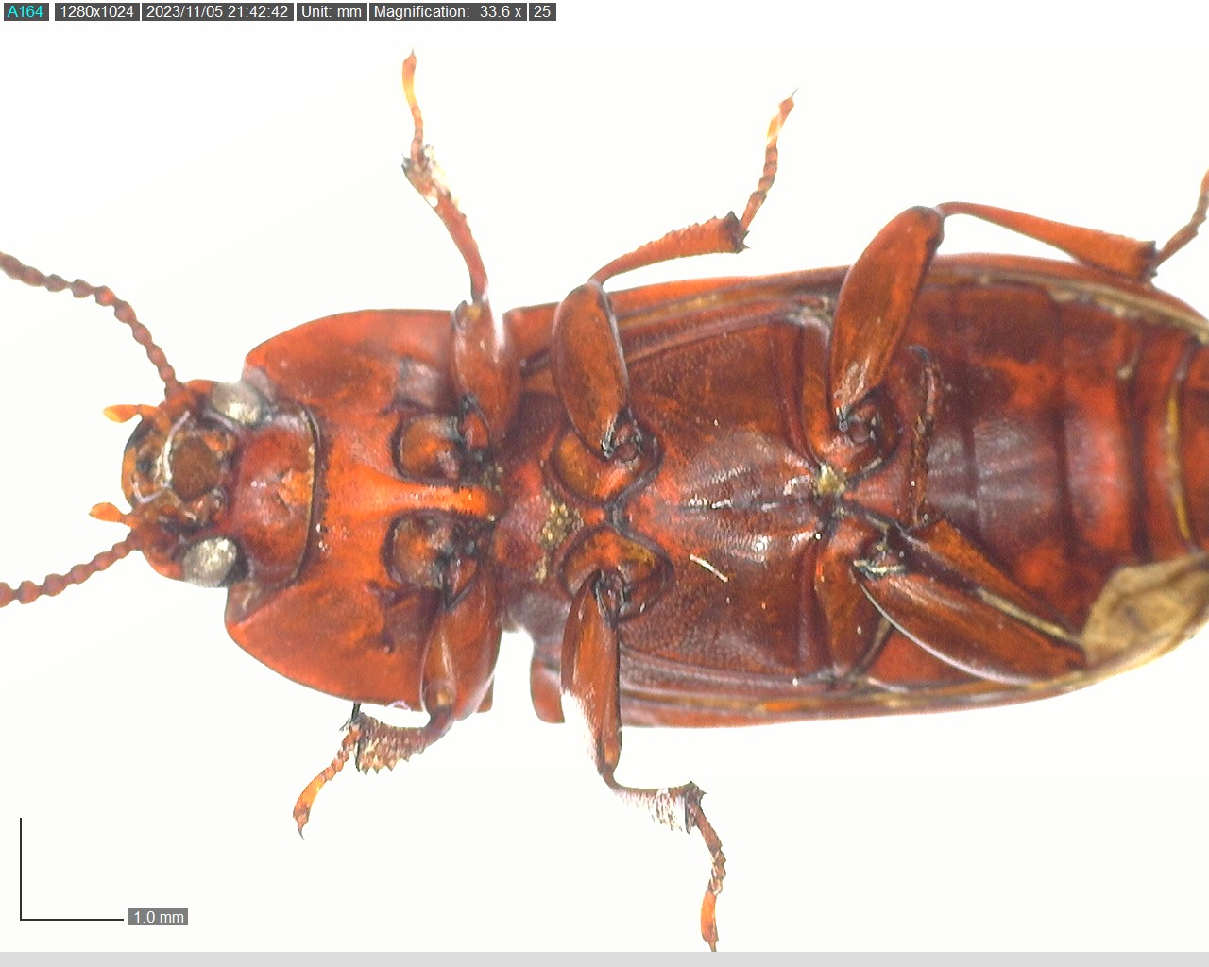Image resolution: width=1209 pixels, height=967 pixels.
Task: Click the Magnification: 33.6 x text
Action: click(448, 12)
